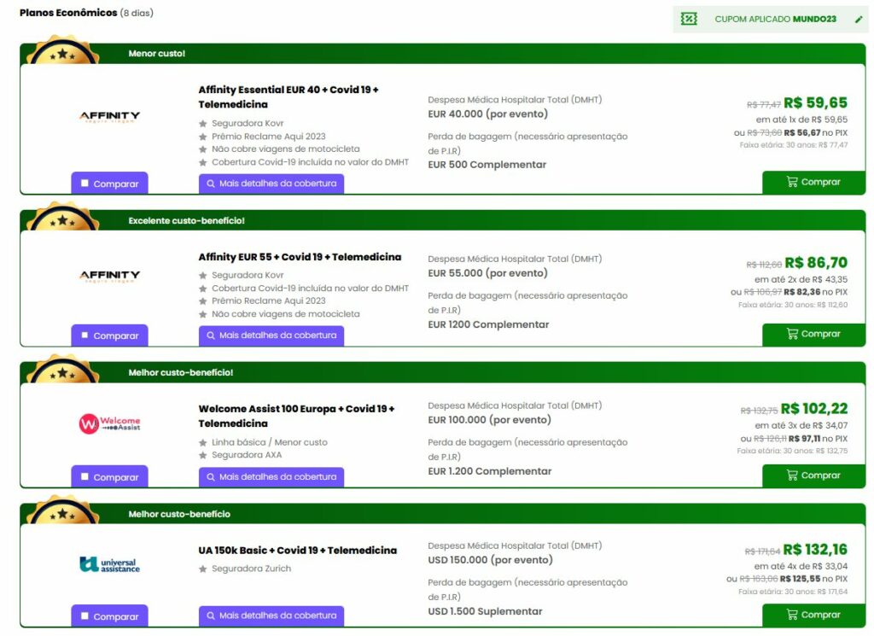Tick Comparar checkbox for Welcome Assist 100 Europa
Viewport: 874px width, 636px height.
point(84,477)
